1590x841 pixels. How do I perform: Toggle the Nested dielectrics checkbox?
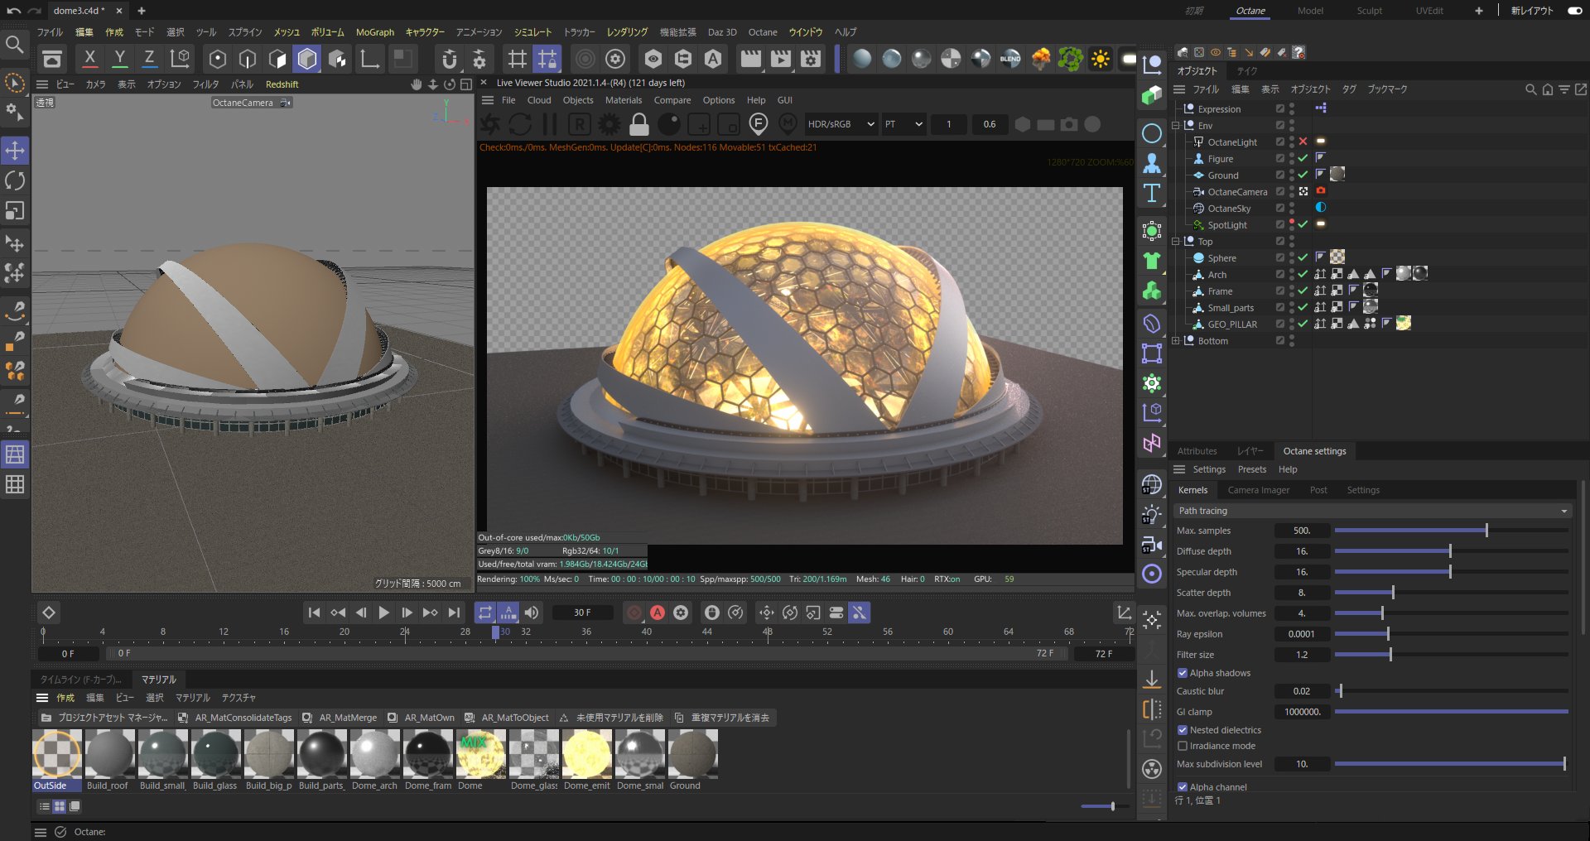click(x=1183, y=730)
